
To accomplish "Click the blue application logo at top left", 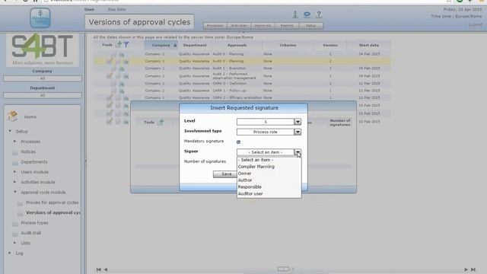I will click(x=40, y=18).
